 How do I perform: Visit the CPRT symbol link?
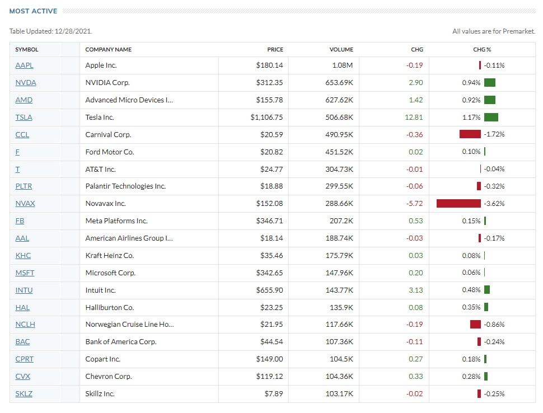tap(24, 359)
